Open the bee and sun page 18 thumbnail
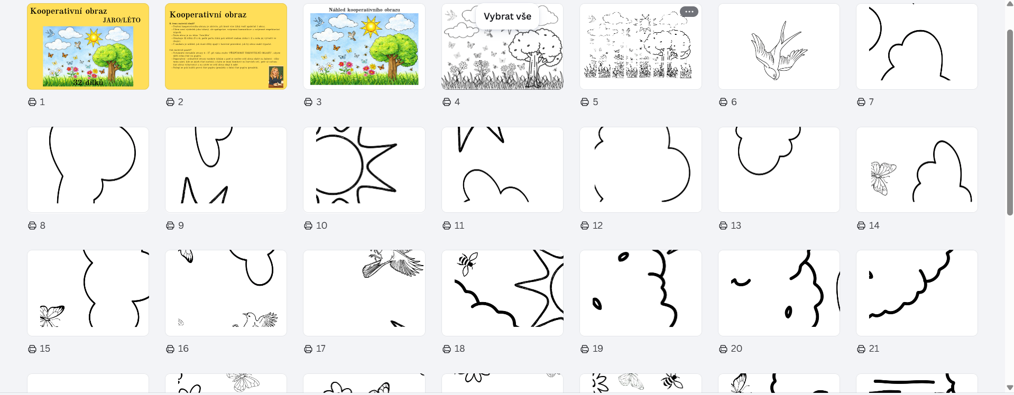 coord(502,293)
